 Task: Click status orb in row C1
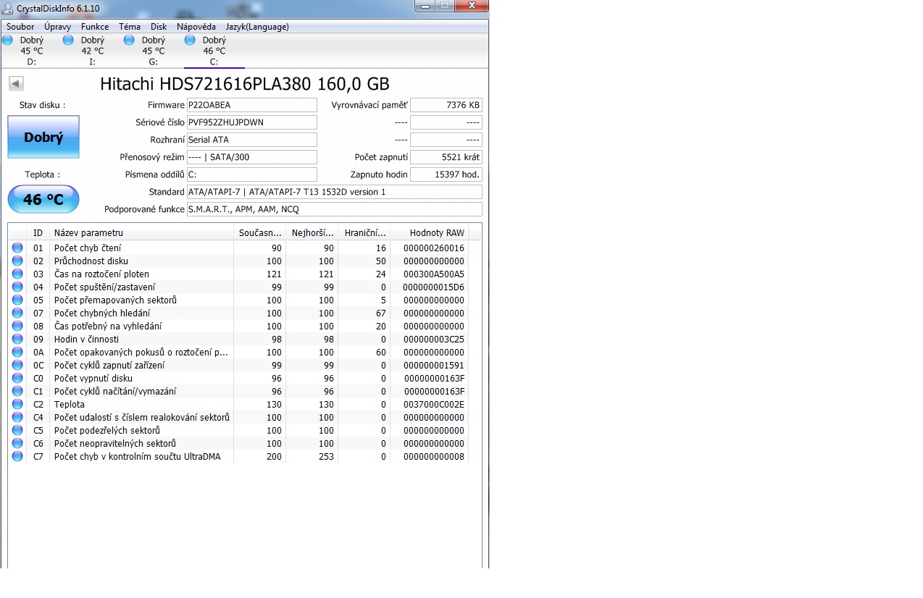17,391
